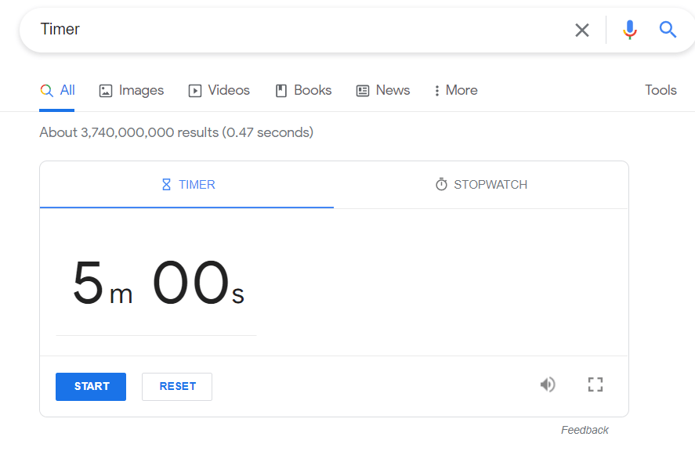Switch to the STOPWATCH tab
Screen dimensions: 695x462
pyautogui.click(x=480, y=184)
